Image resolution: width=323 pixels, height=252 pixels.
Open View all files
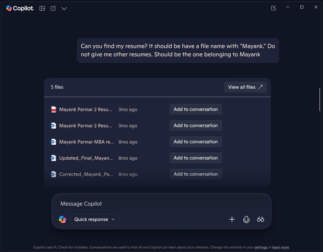[x=245, y=87]
